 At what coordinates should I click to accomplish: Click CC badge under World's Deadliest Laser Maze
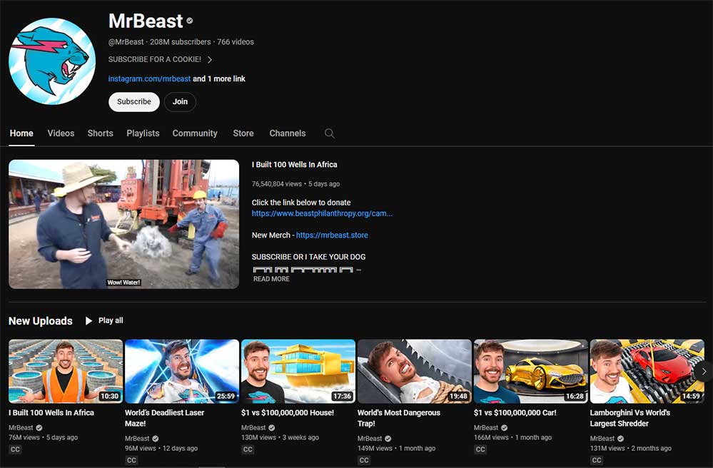(x=131, y=460)
